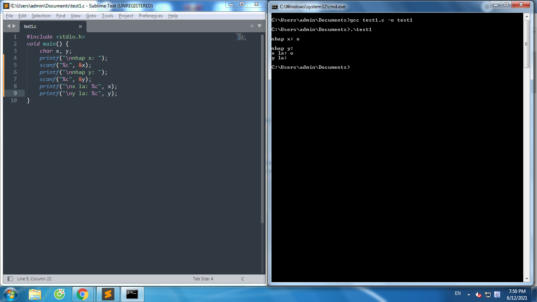Switch to cmd taskbar icon
The width and height of the screenshot is (537, 302).
(132, 294)
